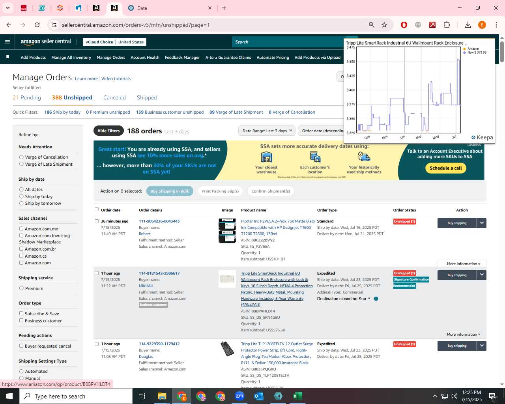The image size is (505, 404).
Task: Open the Chrome profile avatar E
Action: pos(482,25)
